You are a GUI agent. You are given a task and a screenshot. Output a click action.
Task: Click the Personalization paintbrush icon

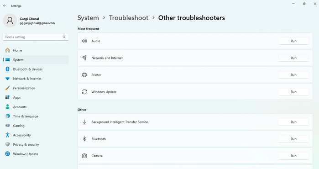click(7, 88)
